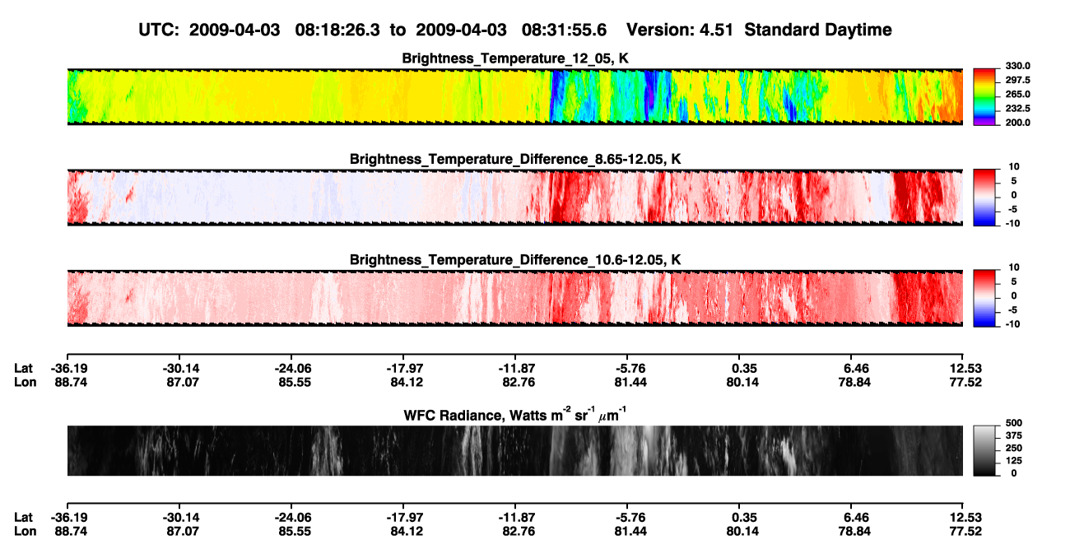Click the 250 tick on the WFC colorbar
This screenshot has width=1070, height=549.
coord(1014,447)
